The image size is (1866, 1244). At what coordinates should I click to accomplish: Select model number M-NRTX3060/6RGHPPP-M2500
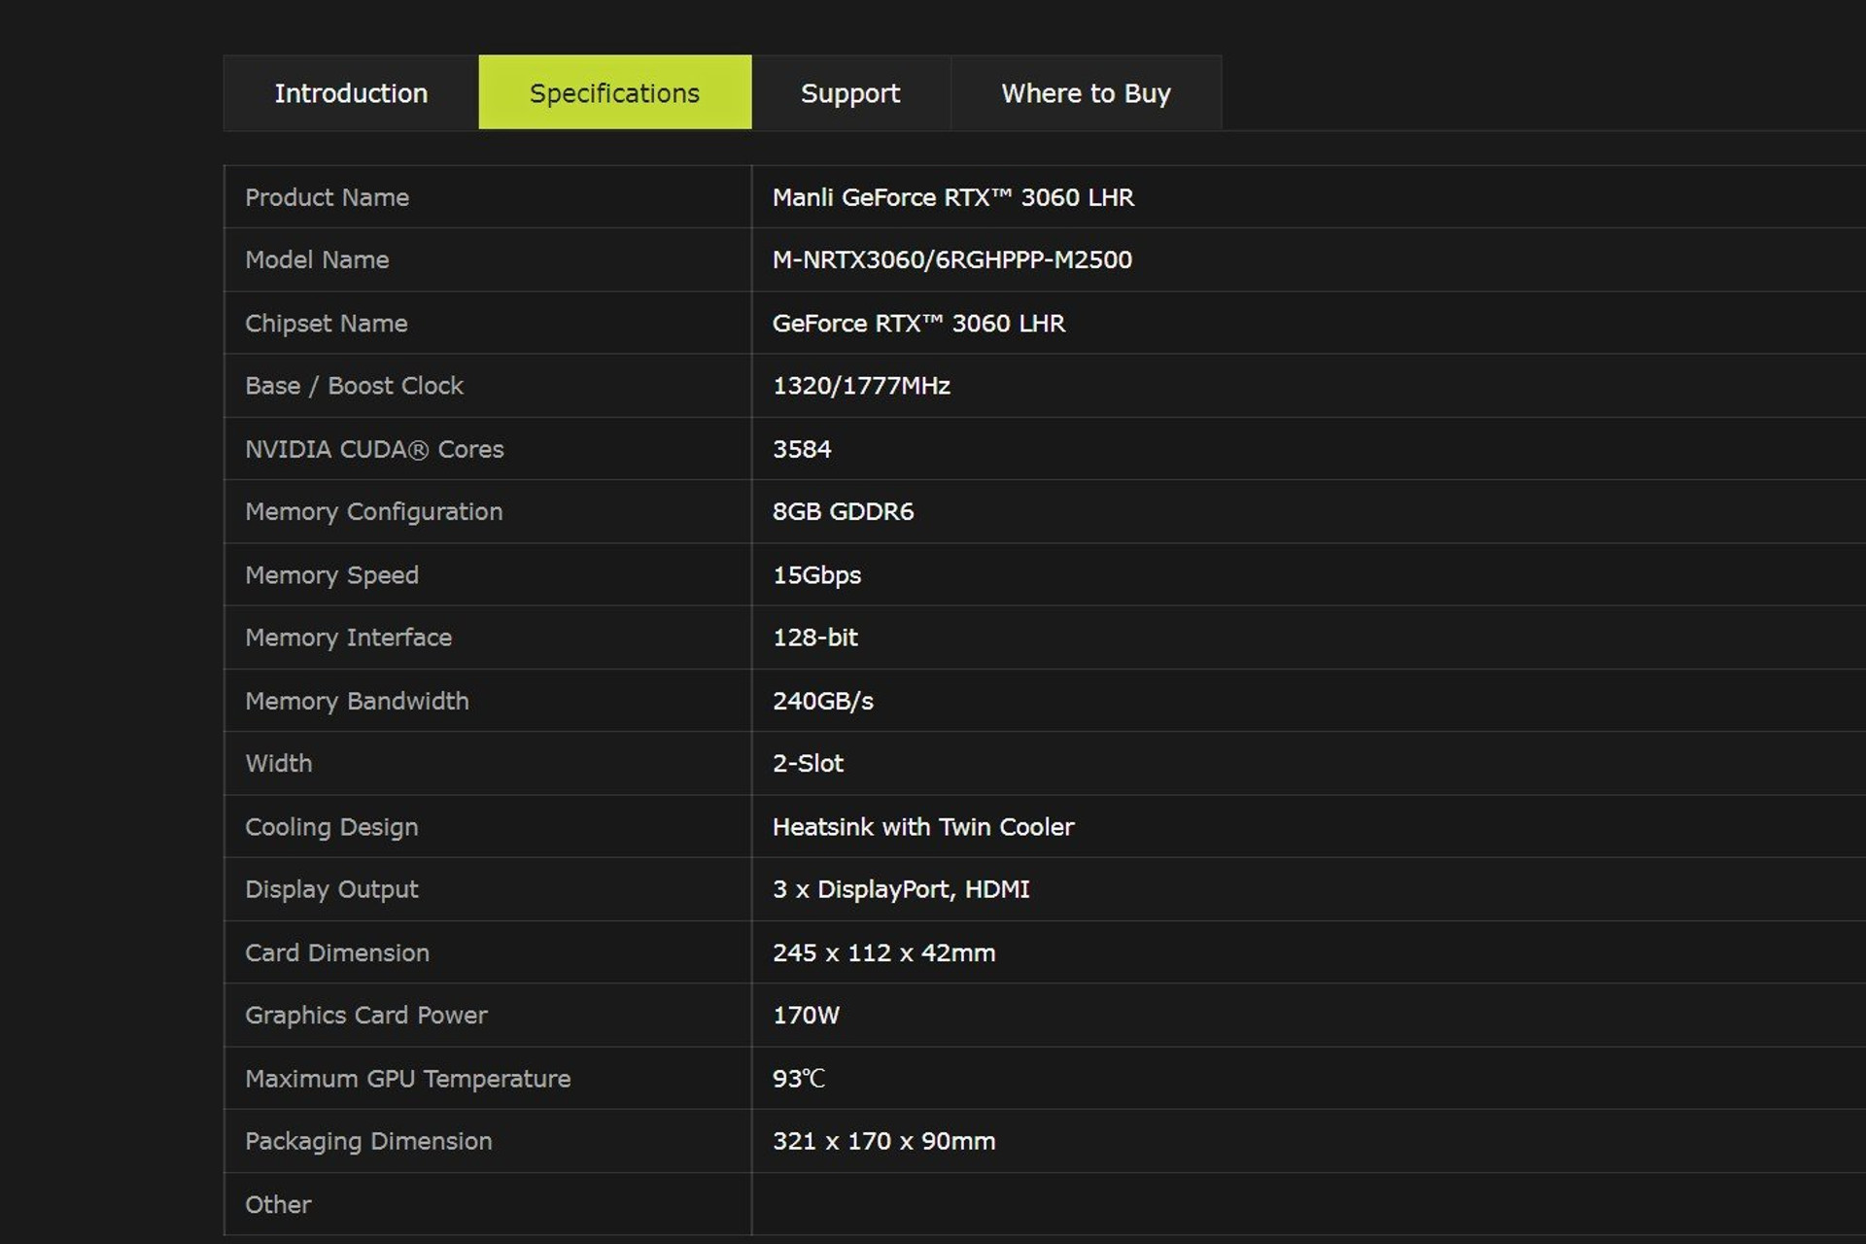pos(952,259)
